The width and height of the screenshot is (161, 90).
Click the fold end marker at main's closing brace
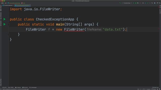point(9,35)
